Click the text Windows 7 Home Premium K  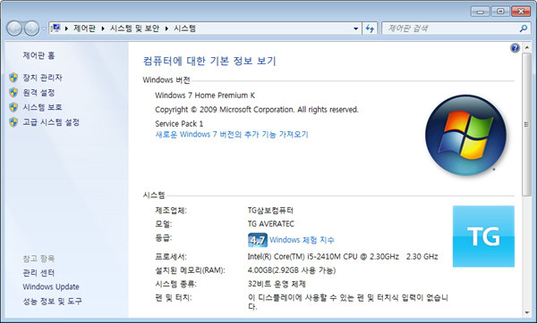tap(205, 95)
